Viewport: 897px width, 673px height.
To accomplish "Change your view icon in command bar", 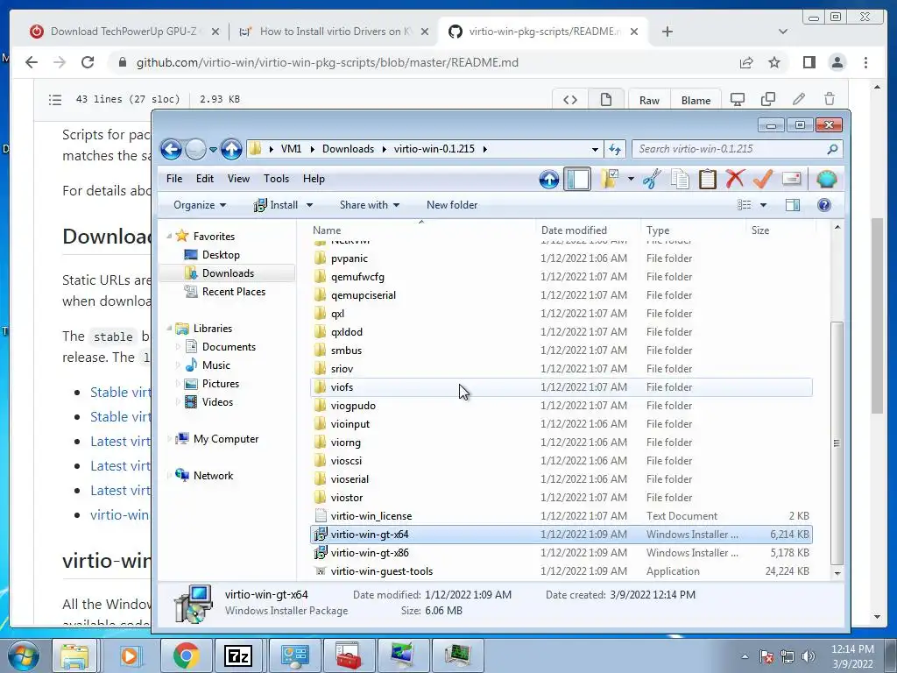I will [745, 205].
